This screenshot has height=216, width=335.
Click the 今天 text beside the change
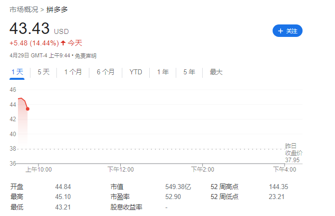75,43
